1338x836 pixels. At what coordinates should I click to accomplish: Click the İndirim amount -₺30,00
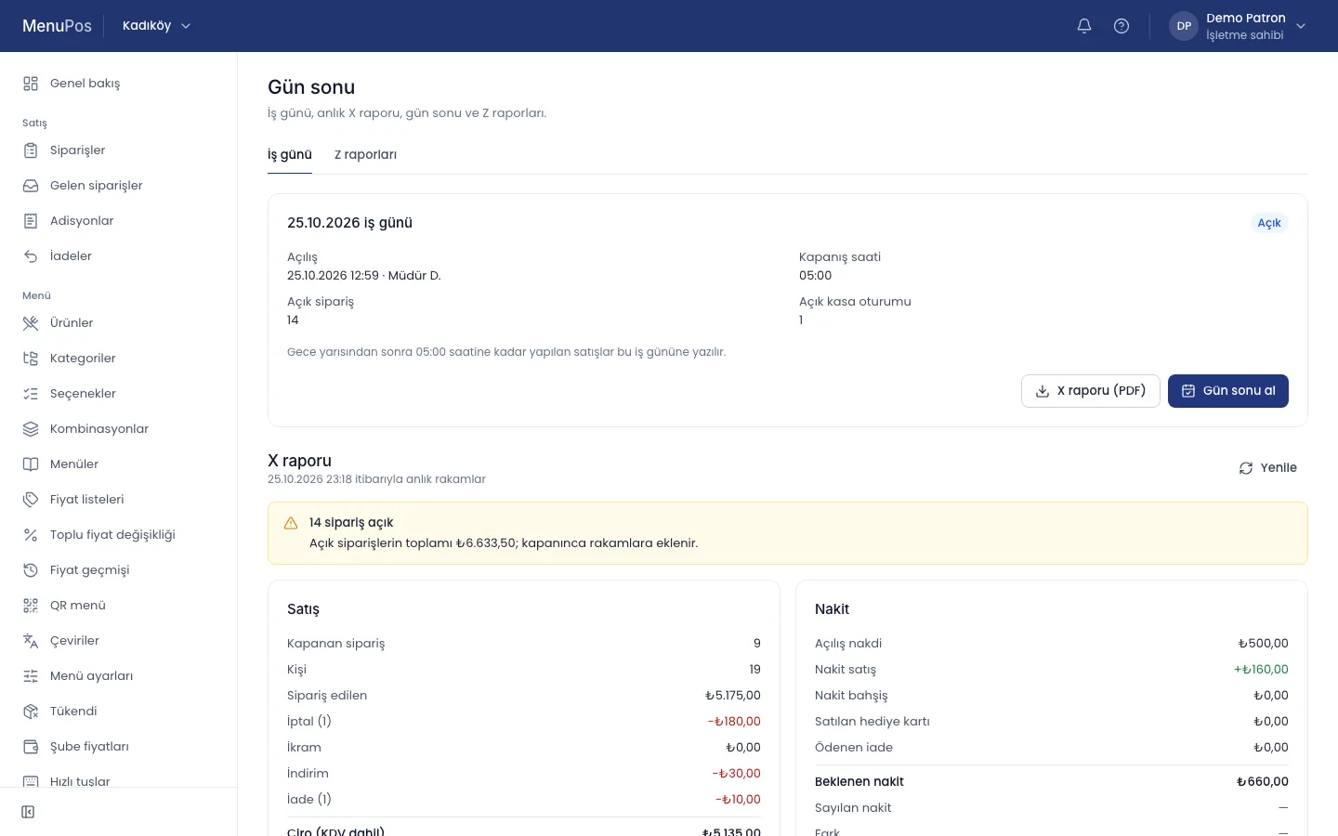point(737,774)
